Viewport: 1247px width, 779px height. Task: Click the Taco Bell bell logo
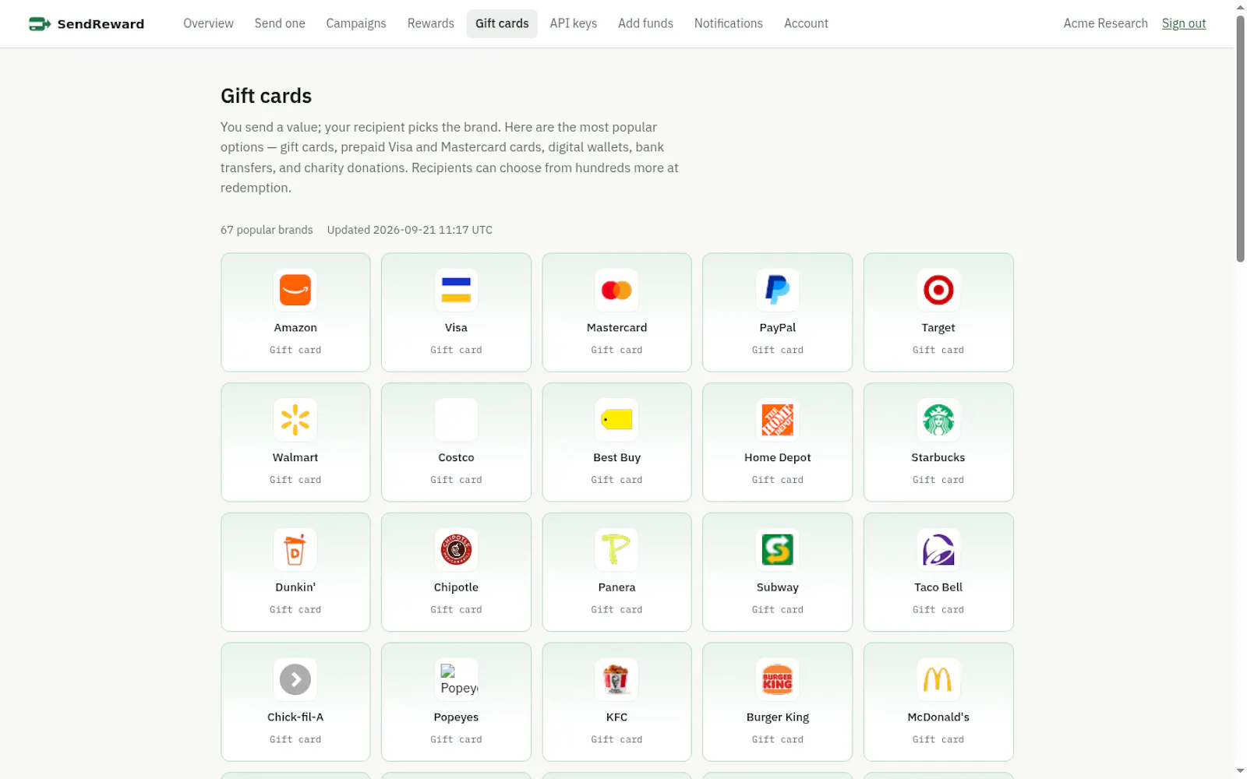pos(938,550)
